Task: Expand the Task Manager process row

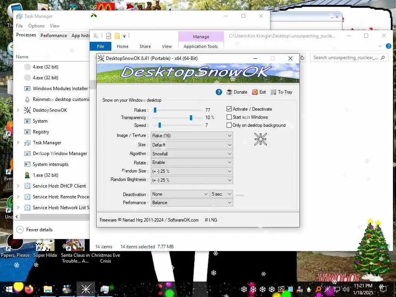Action: (18, 143)
